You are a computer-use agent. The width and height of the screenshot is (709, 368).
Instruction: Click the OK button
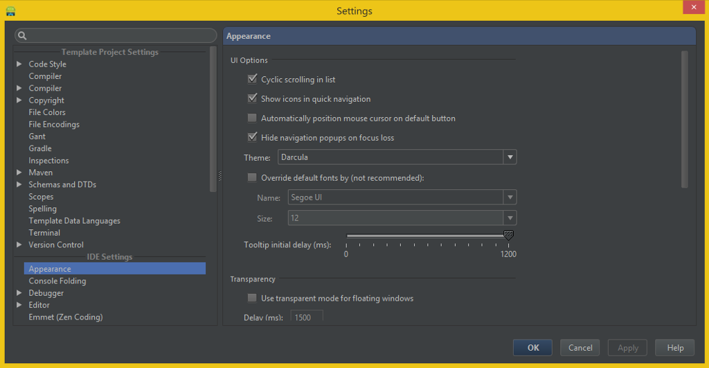[532, 348]
